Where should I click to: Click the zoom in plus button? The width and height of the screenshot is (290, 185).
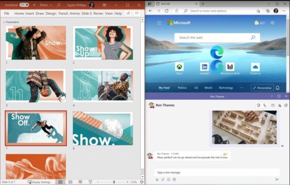coord(127,182)
